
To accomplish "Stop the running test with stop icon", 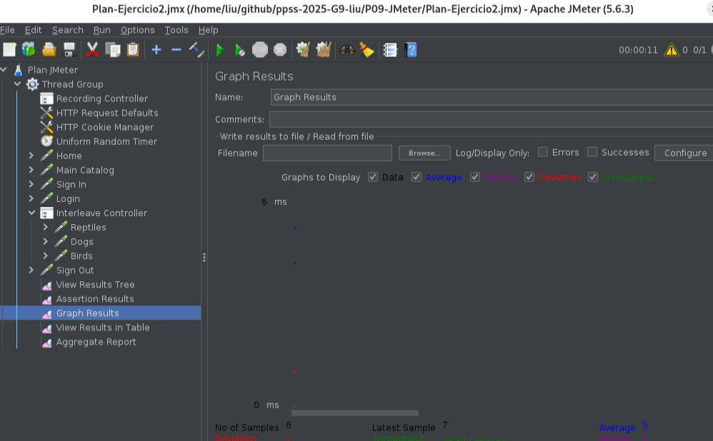I will 260,49.
